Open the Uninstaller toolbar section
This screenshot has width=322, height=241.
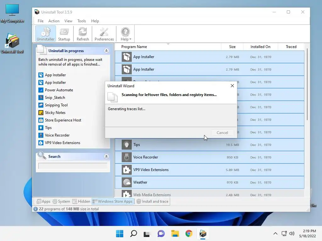(46, 34)
